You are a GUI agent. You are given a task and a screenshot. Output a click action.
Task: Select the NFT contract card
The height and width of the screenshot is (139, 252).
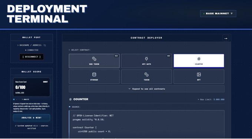point(199,77)
